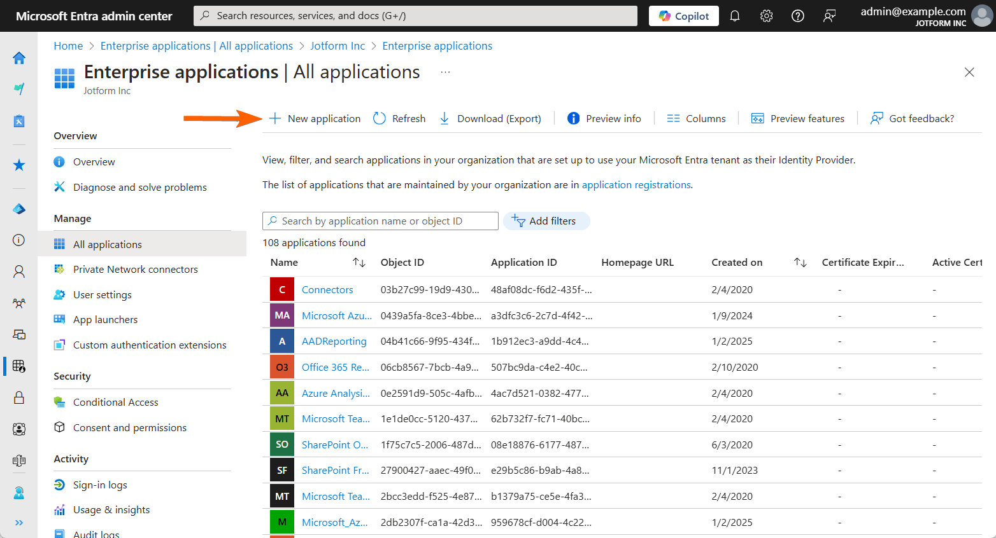Open notifications bell icon
This screenshot has width=996, height=538.
(735, 16)
